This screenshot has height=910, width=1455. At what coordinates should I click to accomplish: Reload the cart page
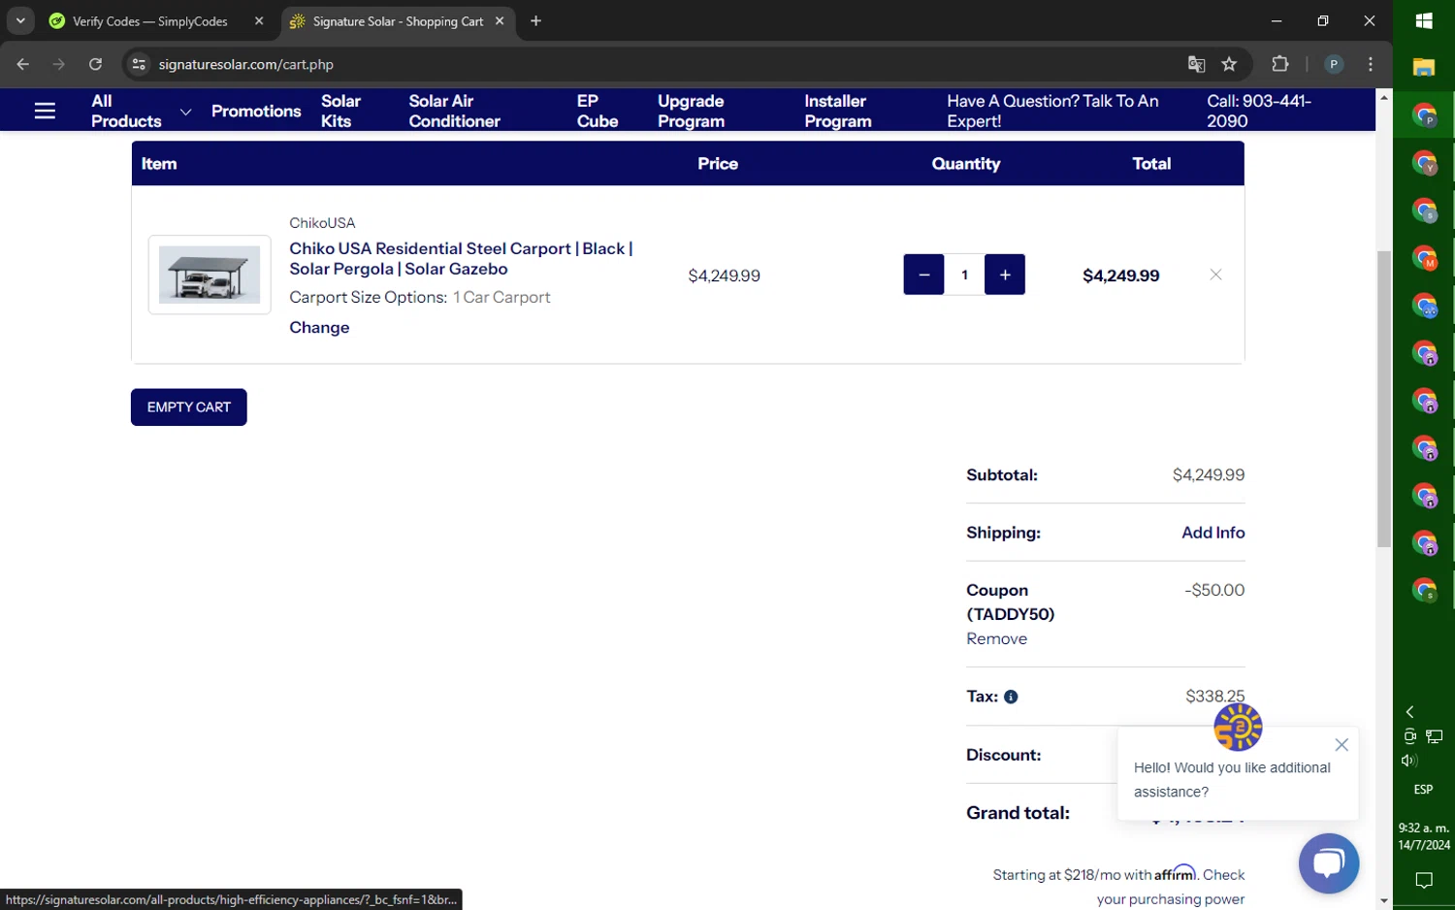point(95,64)
